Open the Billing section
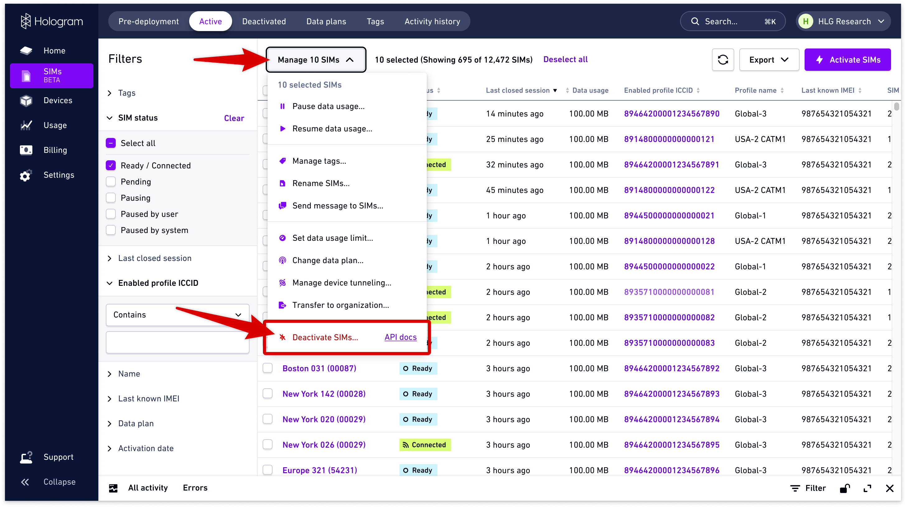Image resolution: width=906 pixels, height=507 pixels. [x=55, y=149]
